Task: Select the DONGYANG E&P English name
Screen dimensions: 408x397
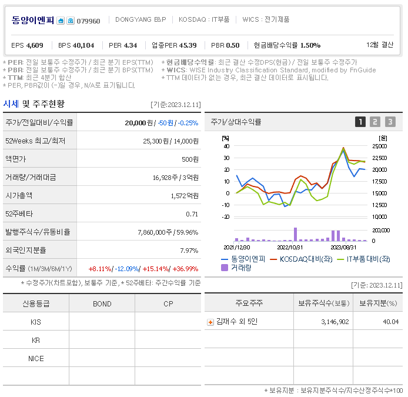Action: [x=141, y=19]
